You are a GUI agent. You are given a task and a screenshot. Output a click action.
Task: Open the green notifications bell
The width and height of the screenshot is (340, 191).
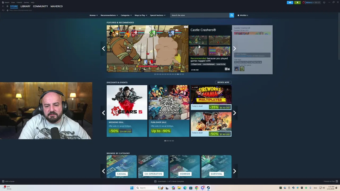pyautogui.click(x=297, y=2)
